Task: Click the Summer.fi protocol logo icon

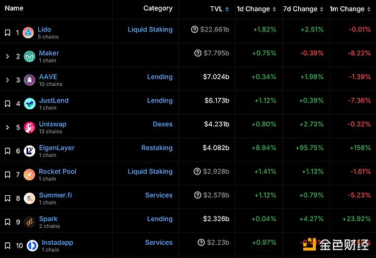Action: [x=29, y=199]
